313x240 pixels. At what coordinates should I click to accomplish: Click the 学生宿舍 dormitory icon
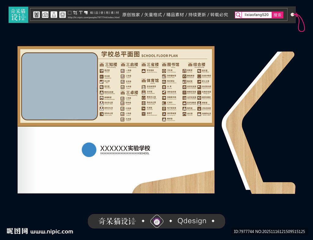(144, 71)
